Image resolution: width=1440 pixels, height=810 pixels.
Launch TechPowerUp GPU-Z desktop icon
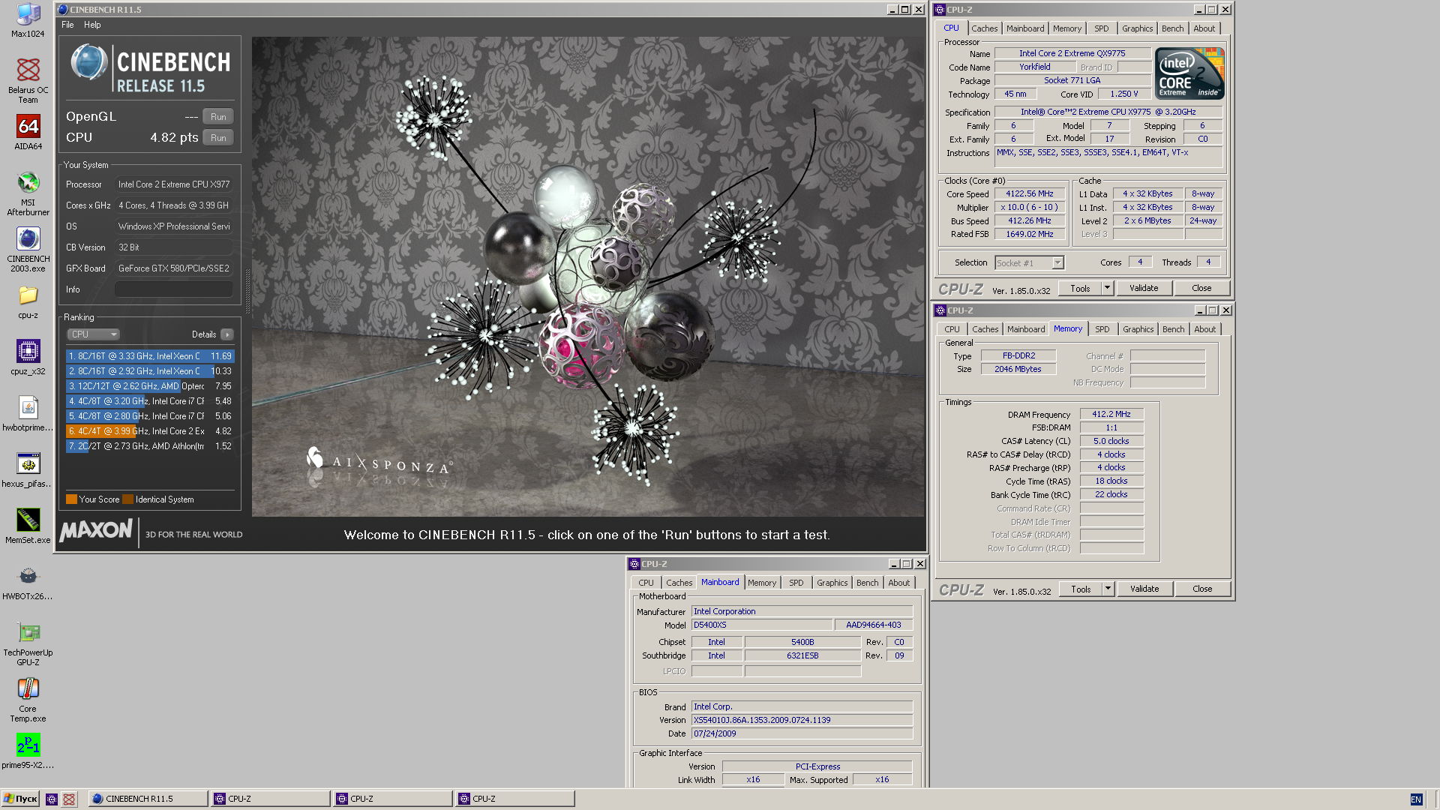tap(28, 643)
